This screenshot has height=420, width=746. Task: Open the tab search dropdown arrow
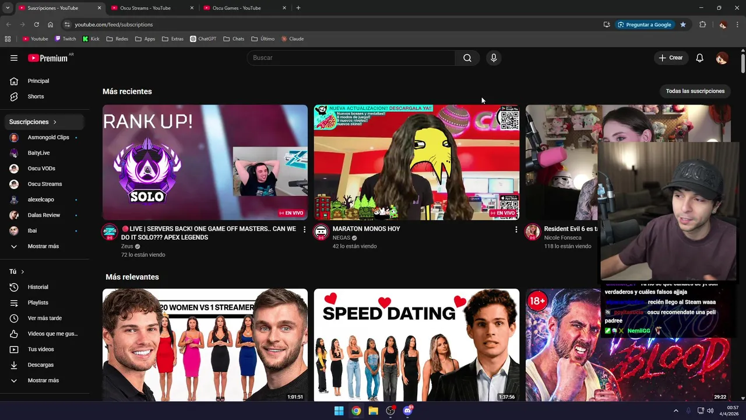[8, 8]
